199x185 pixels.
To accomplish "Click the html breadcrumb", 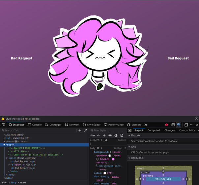I will coord(5,182).
